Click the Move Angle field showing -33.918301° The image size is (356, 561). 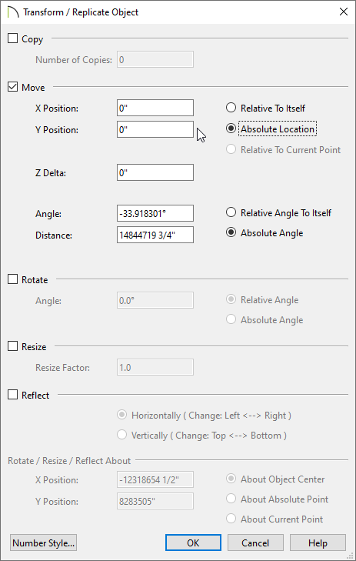click(x=155, y=213)
